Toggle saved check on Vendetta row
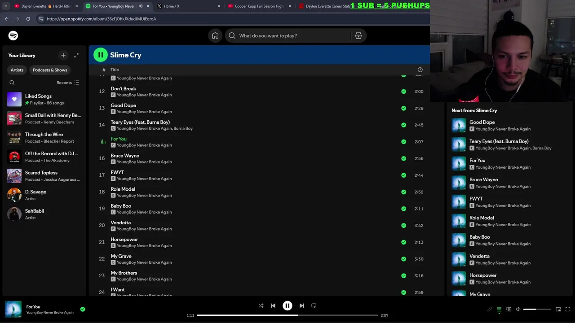Image resolution: width=575 pixels, height=323 pixels. (403, 225)
